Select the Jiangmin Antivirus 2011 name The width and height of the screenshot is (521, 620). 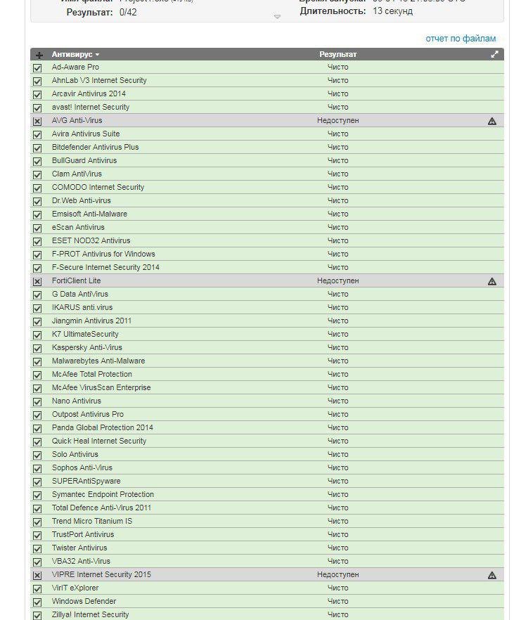pyautogui.click(x=91, y=321)
